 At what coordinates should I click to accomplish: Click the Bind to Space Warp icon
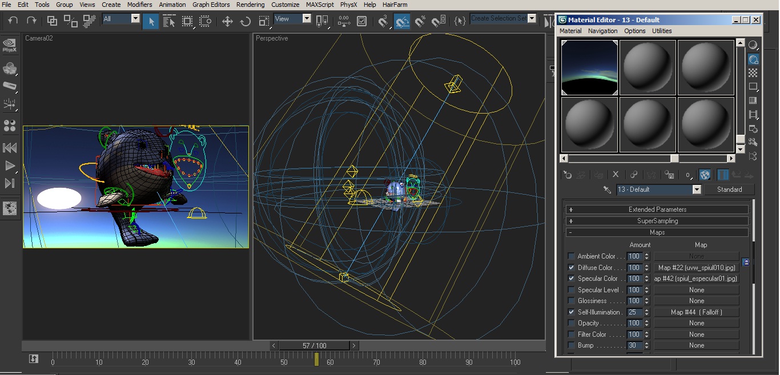(x=89, y=21)
